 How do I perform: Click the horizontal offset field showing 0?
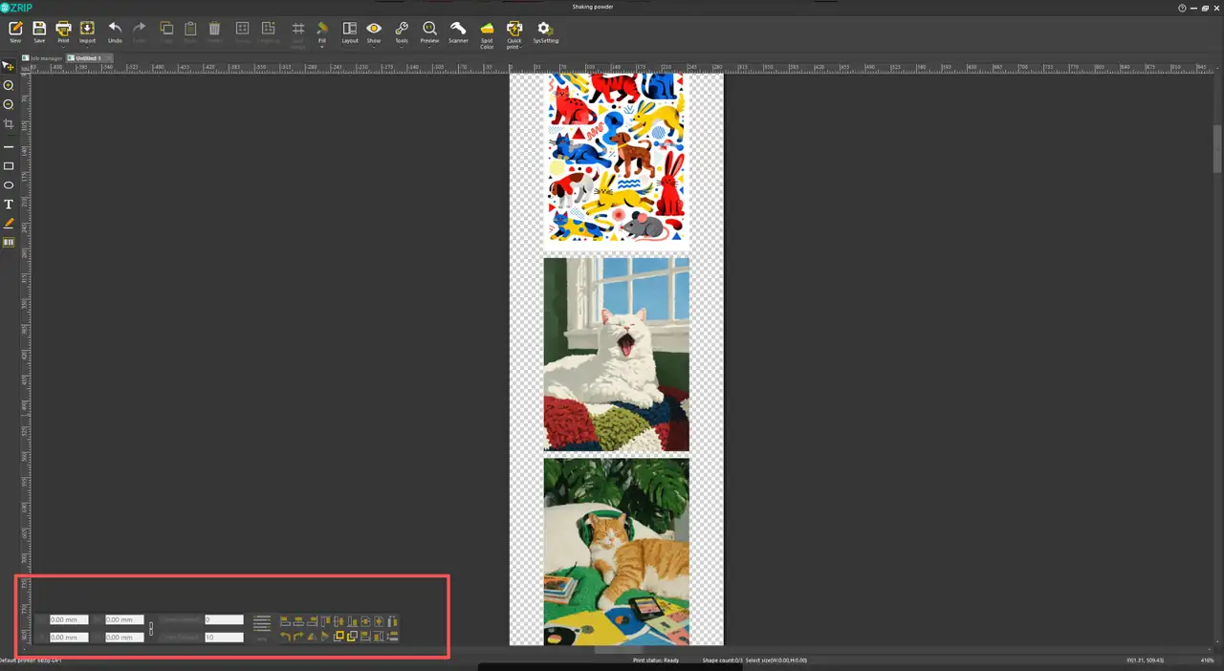coord(224,619)
